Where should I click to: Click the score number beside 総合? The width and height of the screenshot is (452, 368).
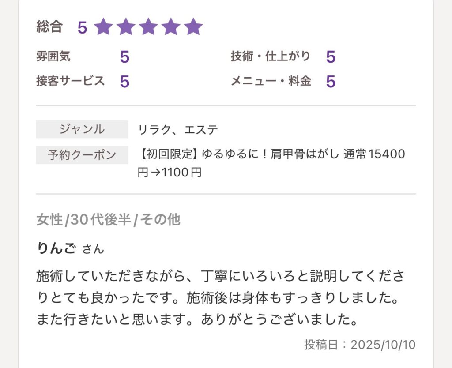82,27
